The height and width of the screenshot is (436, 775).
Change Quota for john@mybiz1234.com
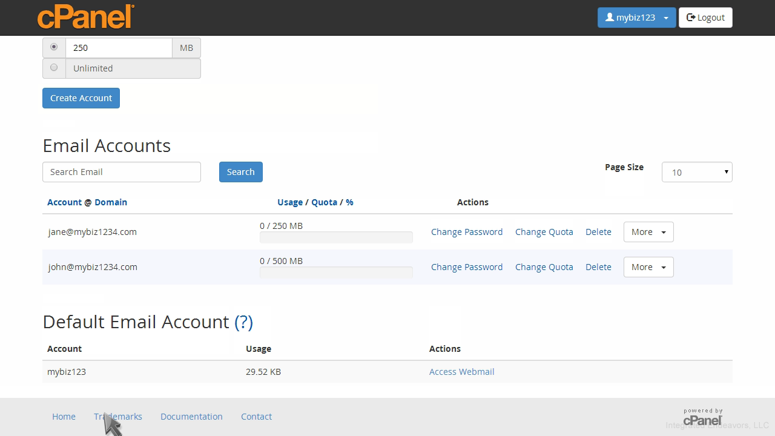[544, 267]
